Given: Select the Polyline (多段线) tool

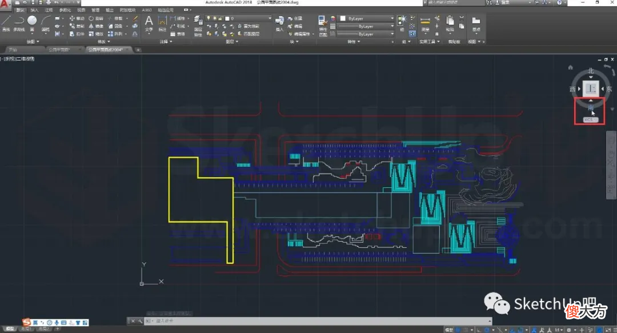Looking at the screenshot, I should [x=19, y=23].
